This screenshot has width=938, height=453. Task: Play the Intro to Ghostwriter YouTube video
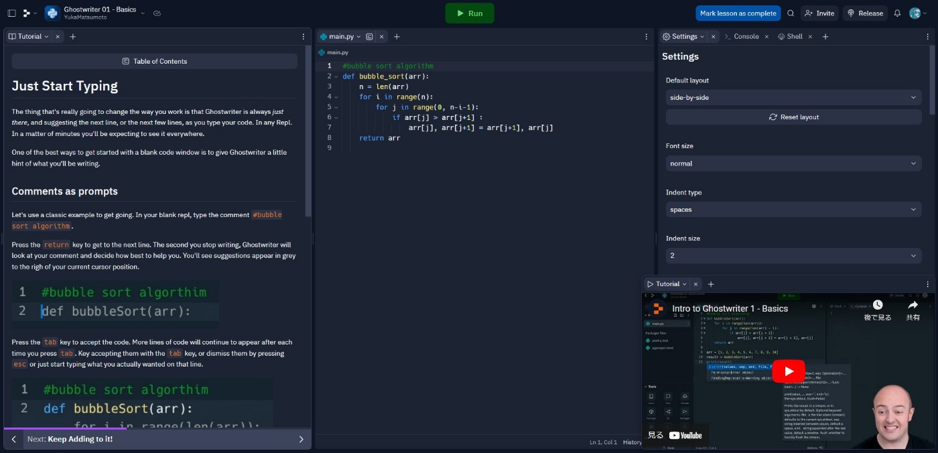[789, 371]
